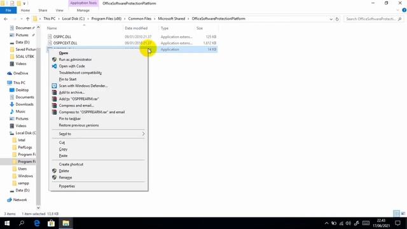This screenshot has height=229, width=407.
Task: Click the shield icon beside Rename
Action: pos(54,177)
